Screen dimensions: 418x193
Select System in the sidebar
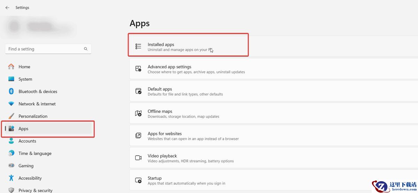25,79
